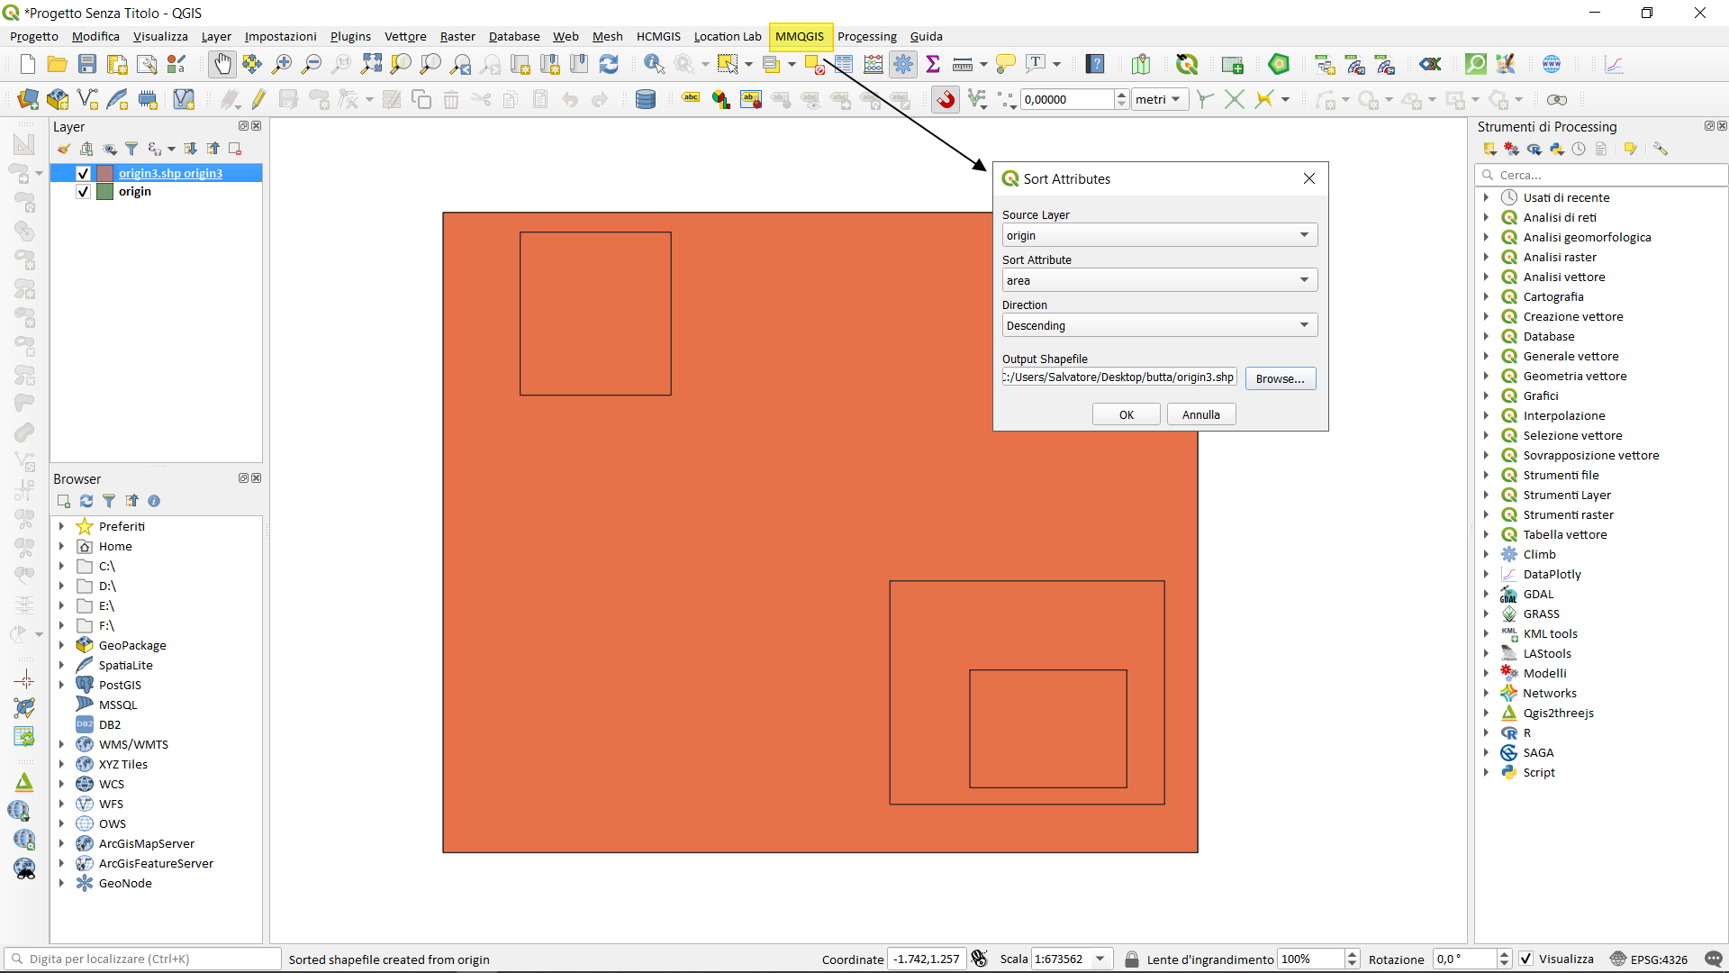Open the Source Layer dropdown

coord(1159,235)
